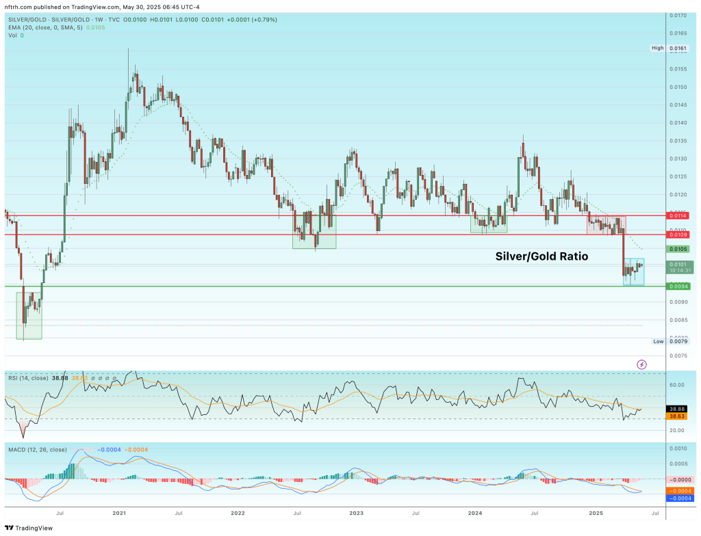Click the 2021 label on time axis

coord(119,512)
